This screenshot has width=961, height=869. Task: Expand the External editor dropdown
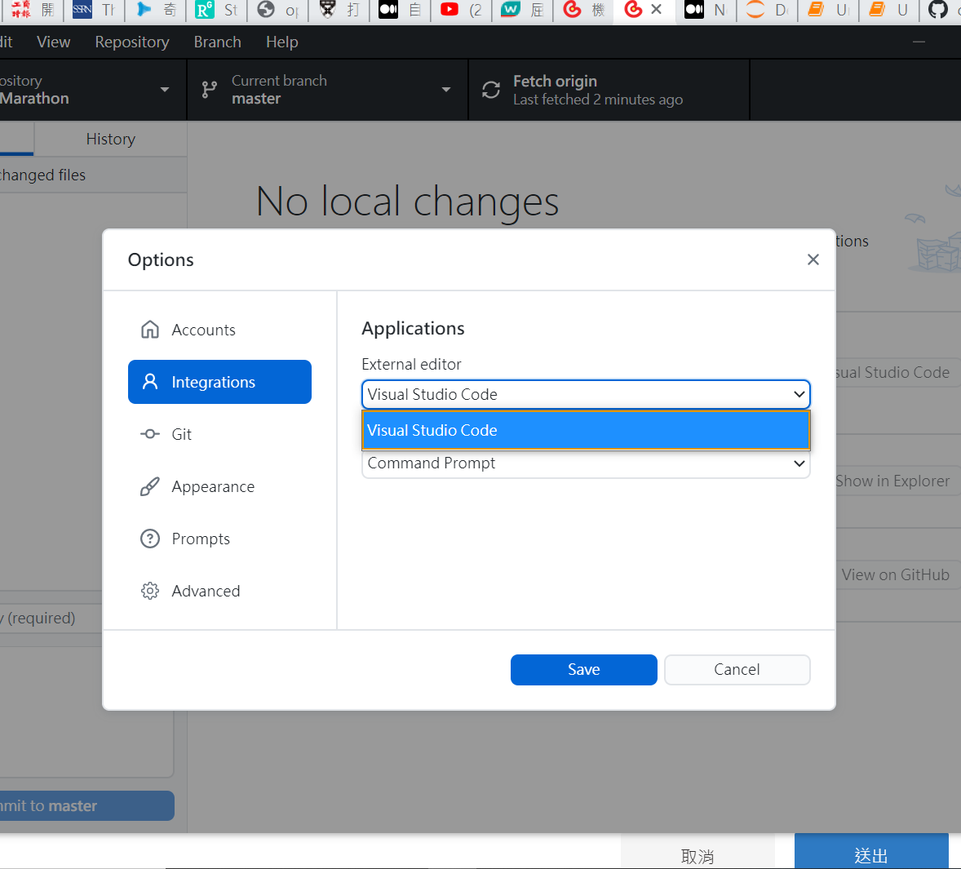point(585,394)
